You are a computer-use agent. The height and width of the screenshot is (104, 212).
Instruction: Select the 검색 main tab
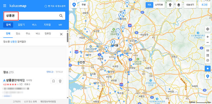[x=8, y=25]
